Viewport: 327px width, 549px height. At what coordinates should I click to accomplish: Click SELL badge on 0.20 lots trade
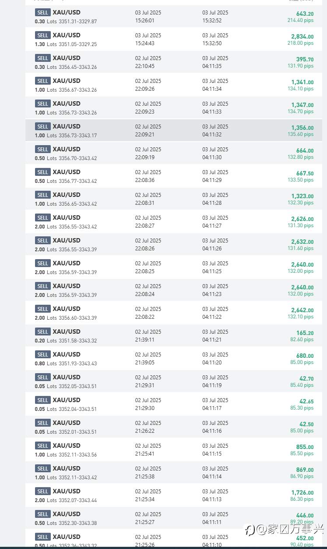[x=43, y=332]
